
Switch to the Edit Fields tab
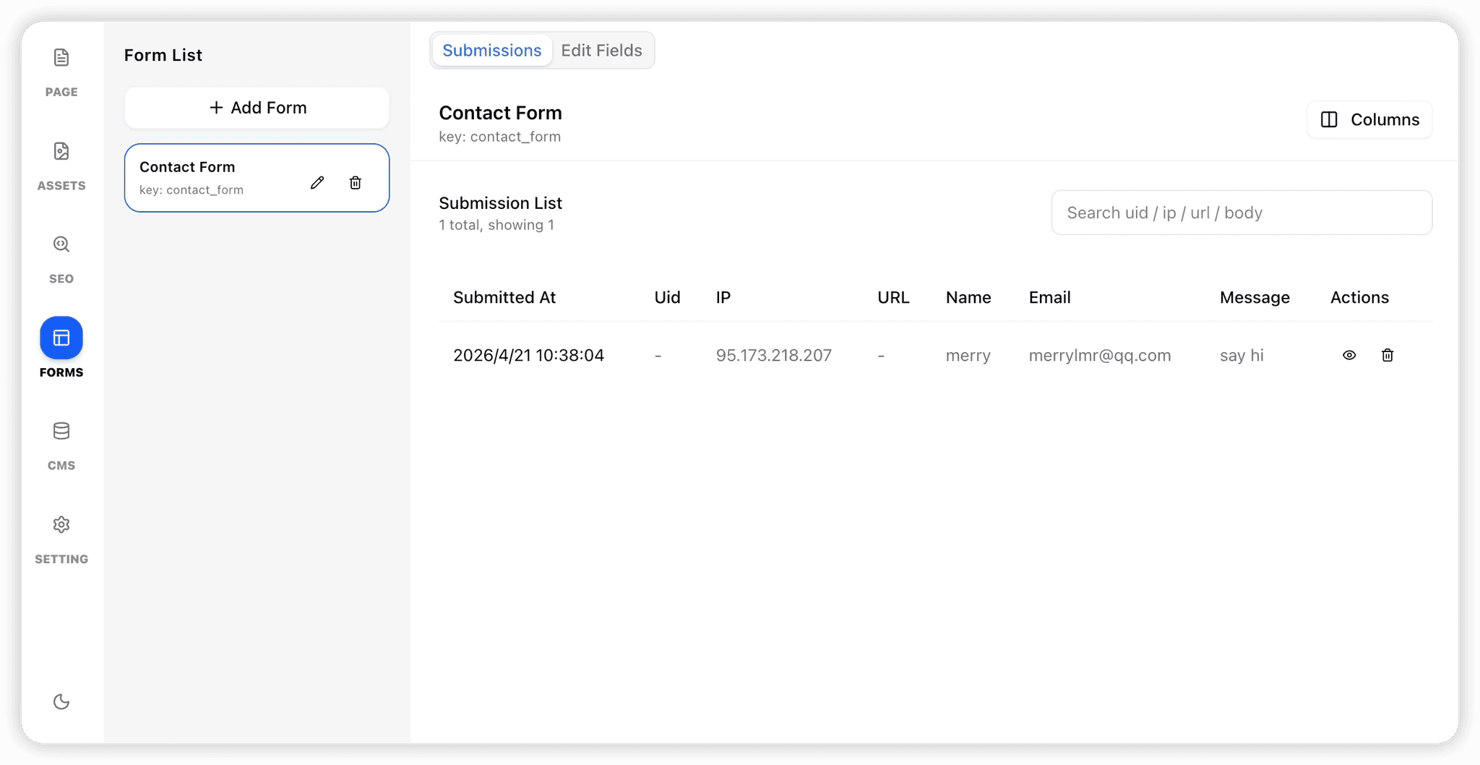(x=601, y=51)
